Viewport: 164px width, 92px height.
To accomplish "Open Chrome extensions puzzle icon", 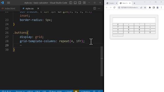I will (150, 7).
